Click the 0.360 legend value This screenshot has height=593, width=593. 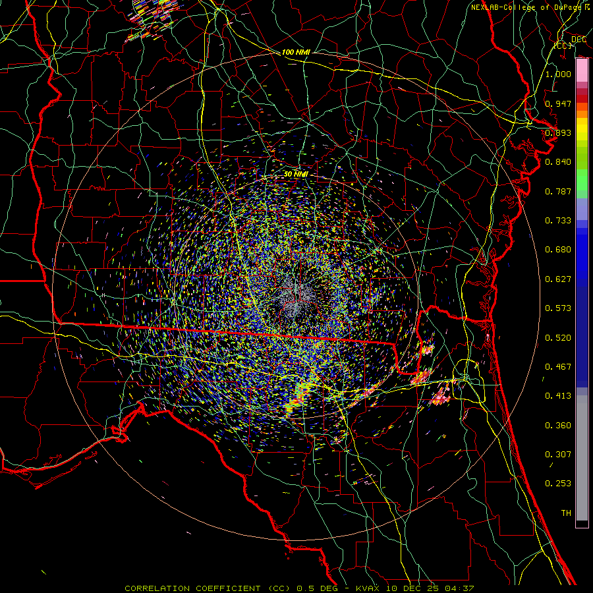[x=558, y=426]
